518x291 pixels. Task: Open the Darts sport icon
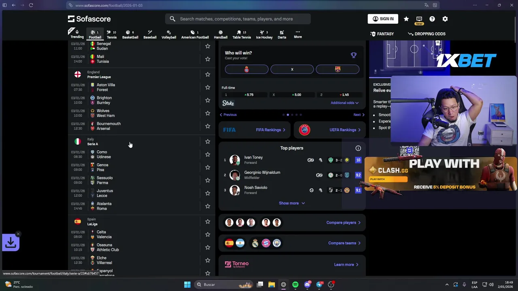tap(282, 34)
